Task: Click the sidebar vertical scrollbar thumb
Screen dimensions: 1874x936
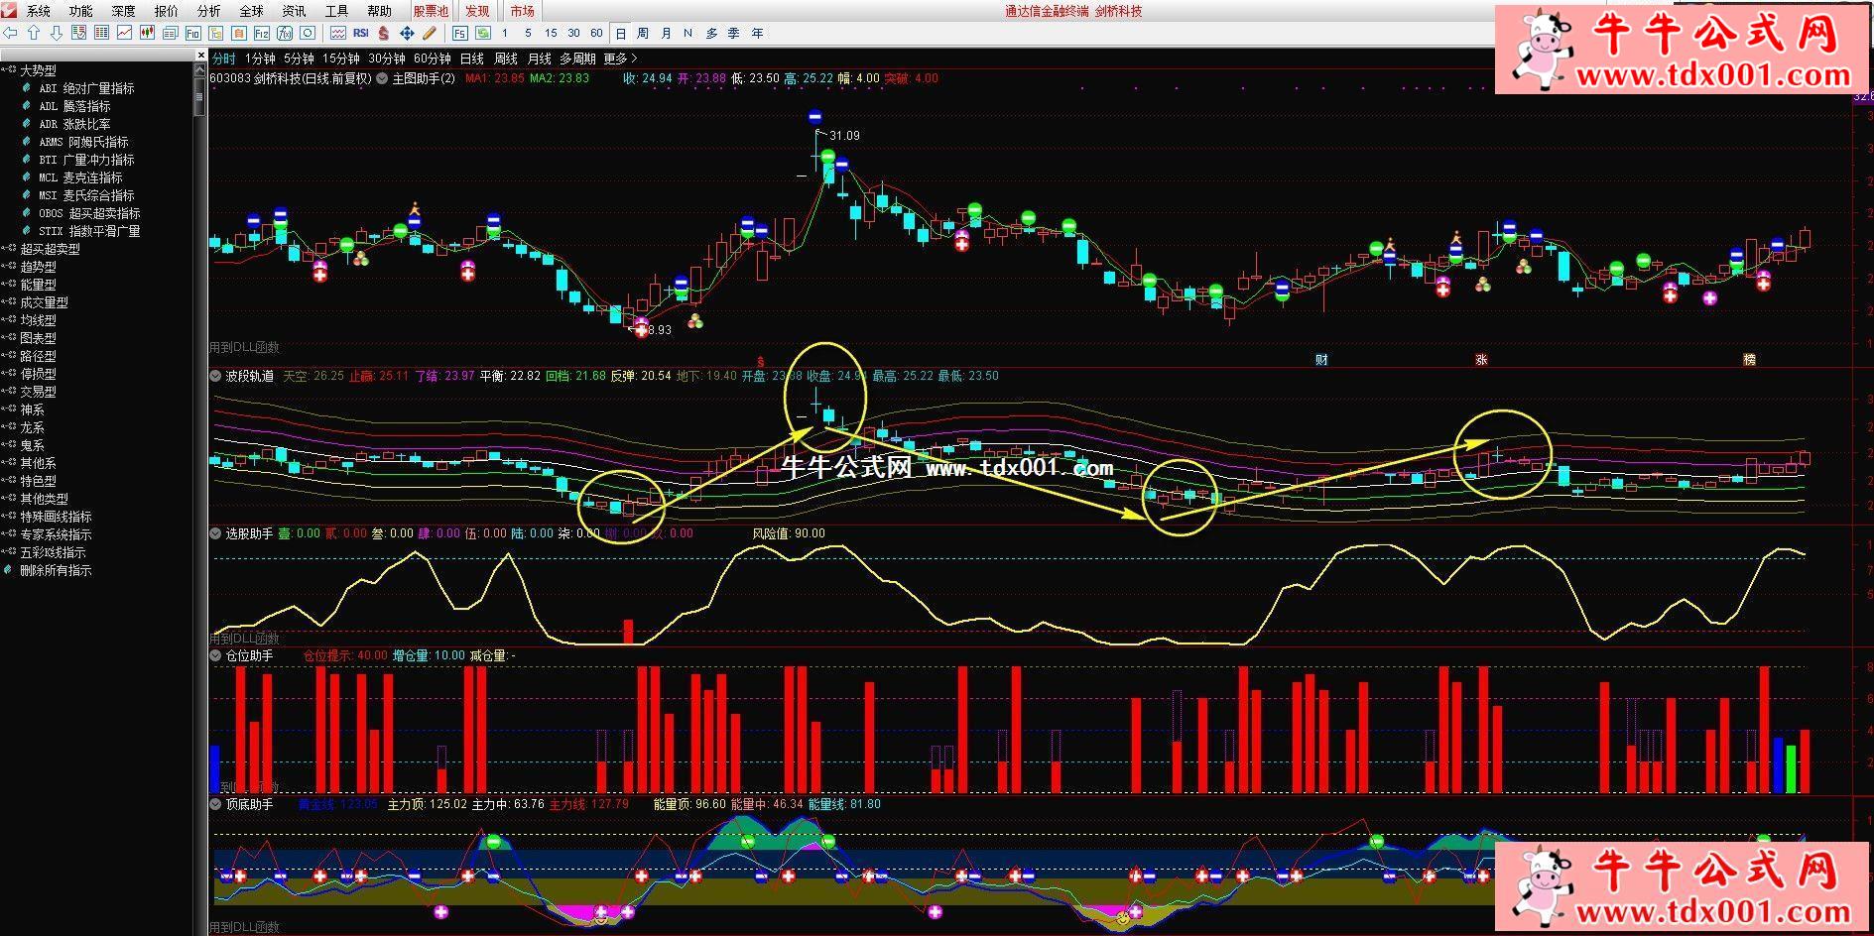Action: pyautogui.click(x=200, y=97)
